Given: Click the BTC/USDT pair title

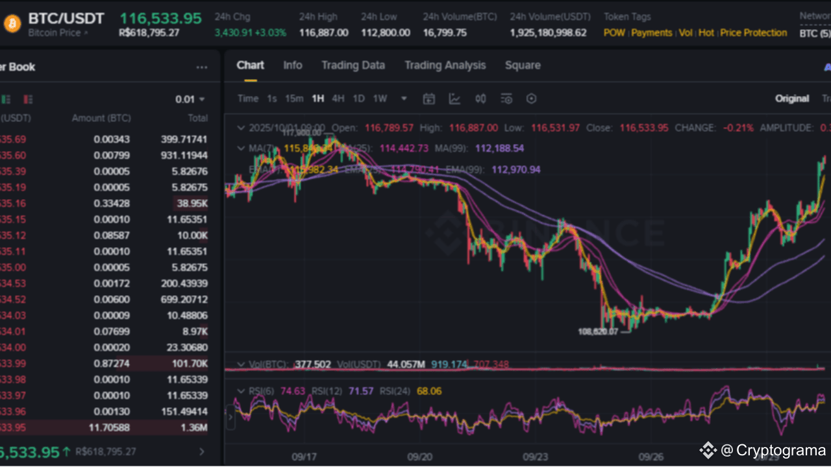Looking at the screenshot, I should click(x=66, y=18).
